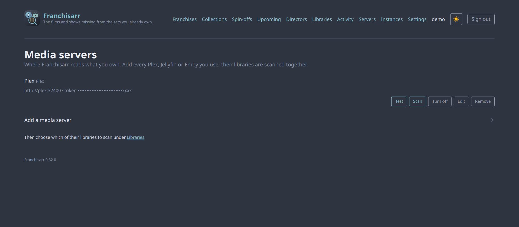
Task: Edit the Plex server entry
Action: pos(461,101)
